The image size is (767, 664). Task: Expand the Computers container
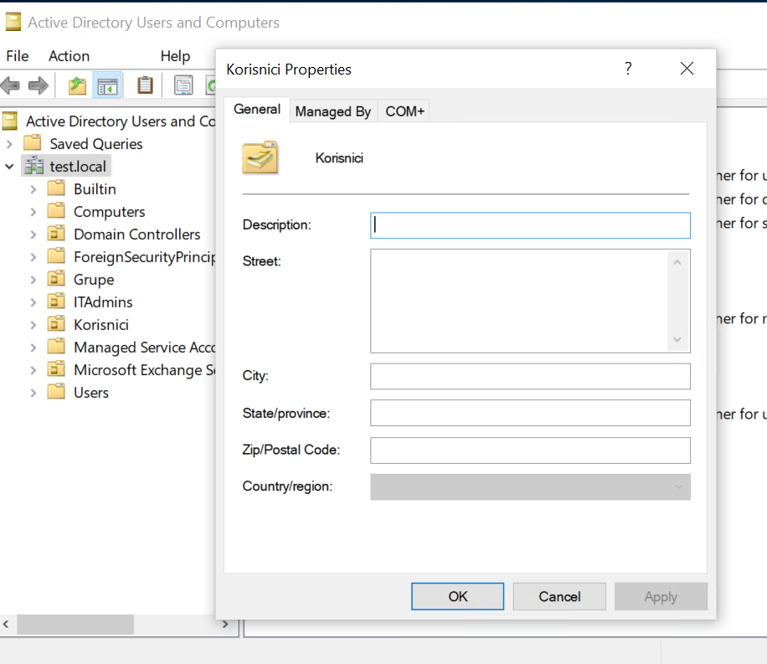coord(33,211)
